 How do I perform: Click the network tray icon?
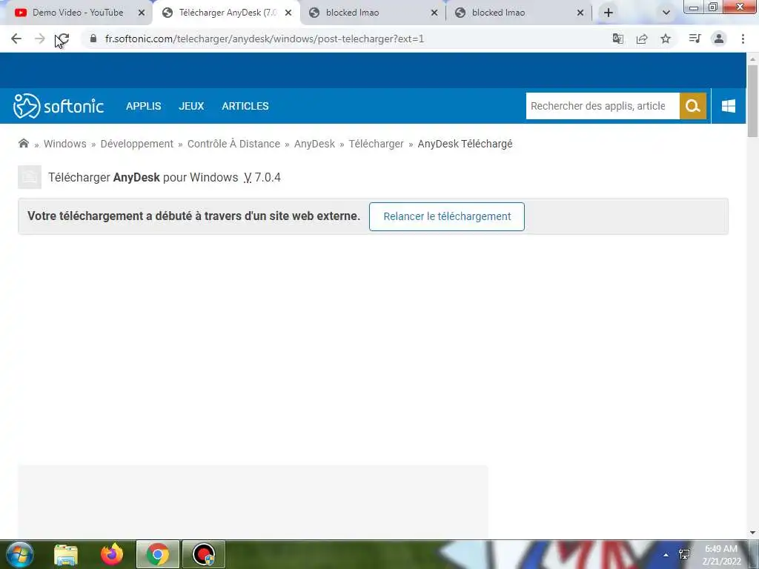point(684,554)
